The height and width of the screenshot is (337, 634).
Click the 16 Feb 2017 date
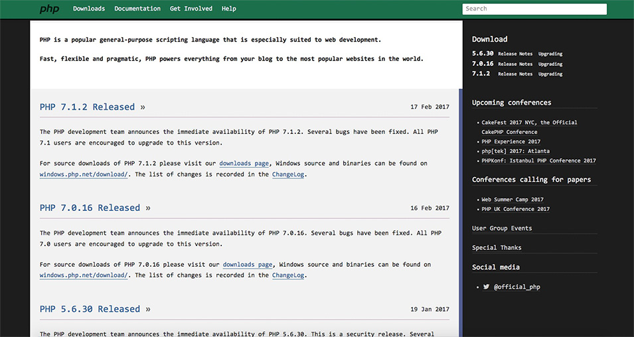[x=430, y=208]
